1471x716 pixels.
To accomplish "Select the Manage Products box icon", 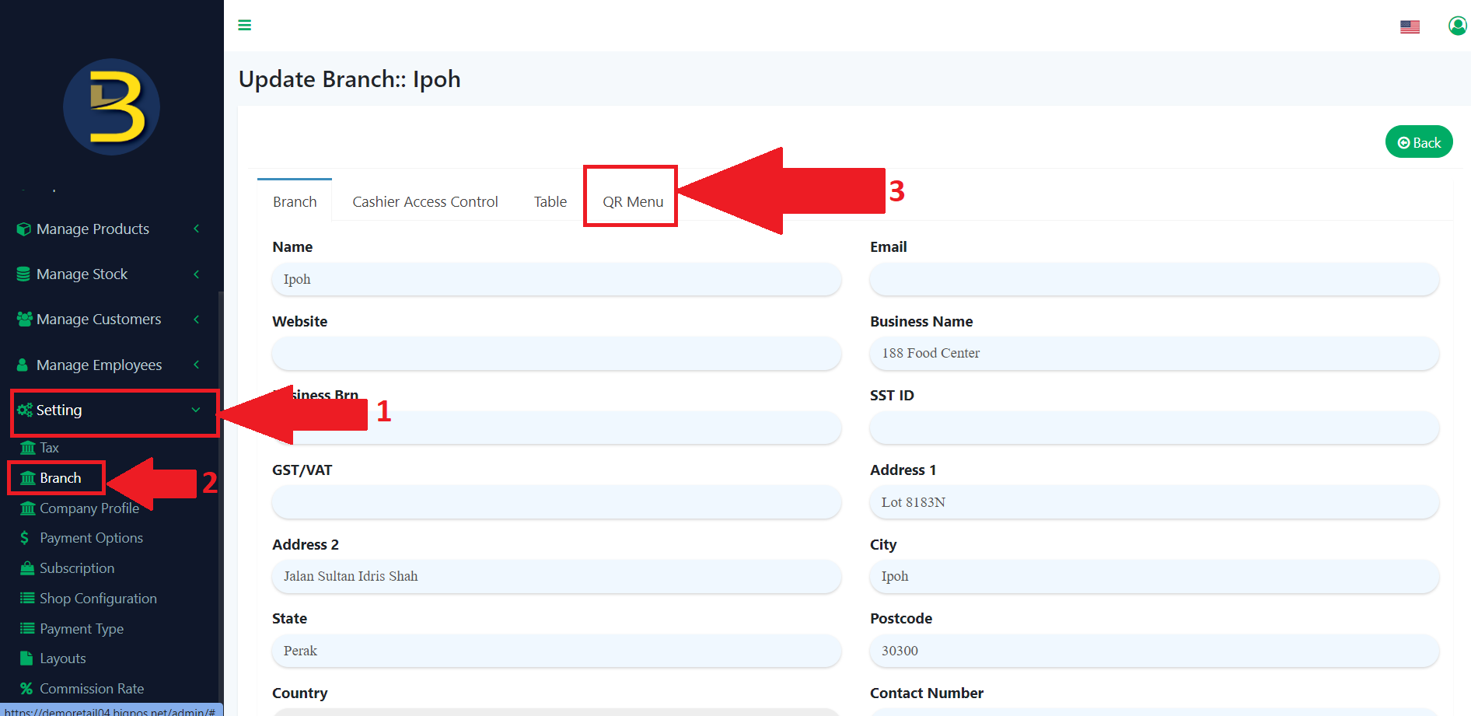I will tap(24, 229).
